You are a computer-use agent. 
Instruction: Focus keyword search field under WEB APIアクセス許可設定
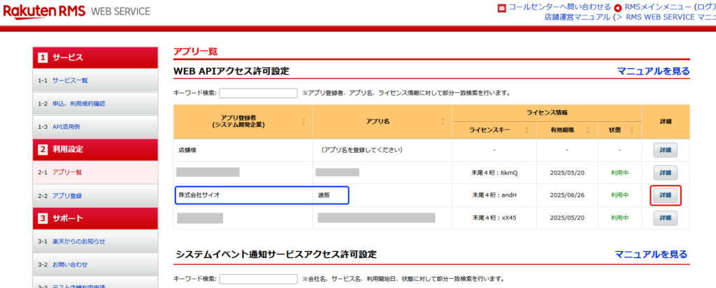[x=258, y=93]
